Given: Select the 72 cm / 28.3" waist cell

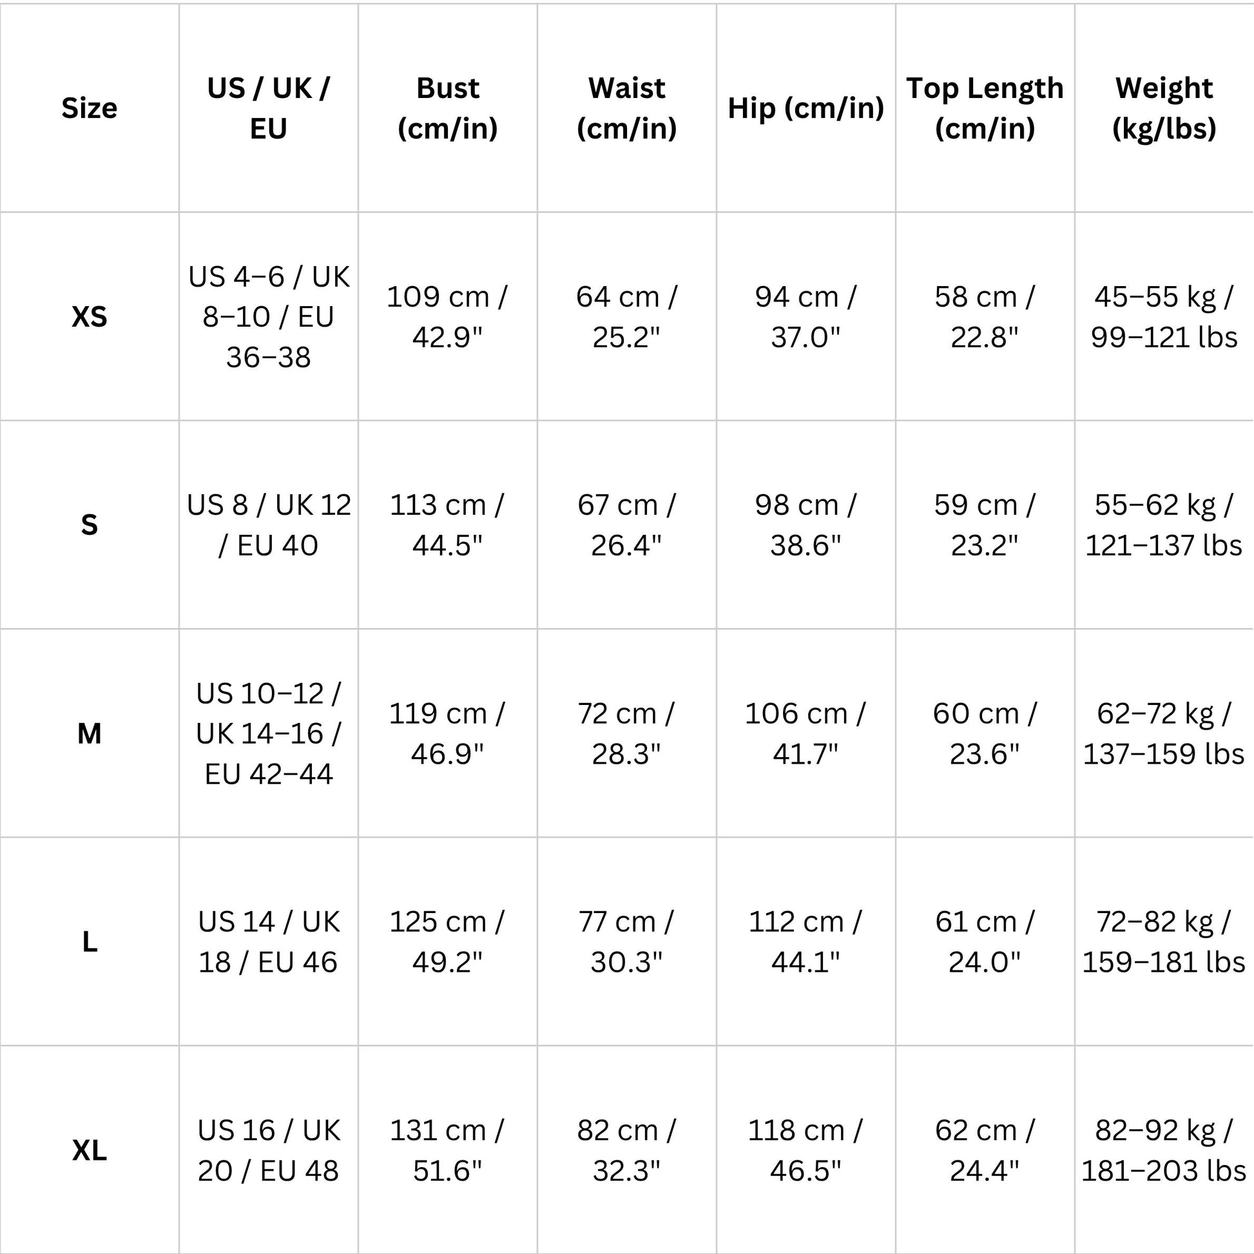Looking at the screenshot, I should click(627, 733).
